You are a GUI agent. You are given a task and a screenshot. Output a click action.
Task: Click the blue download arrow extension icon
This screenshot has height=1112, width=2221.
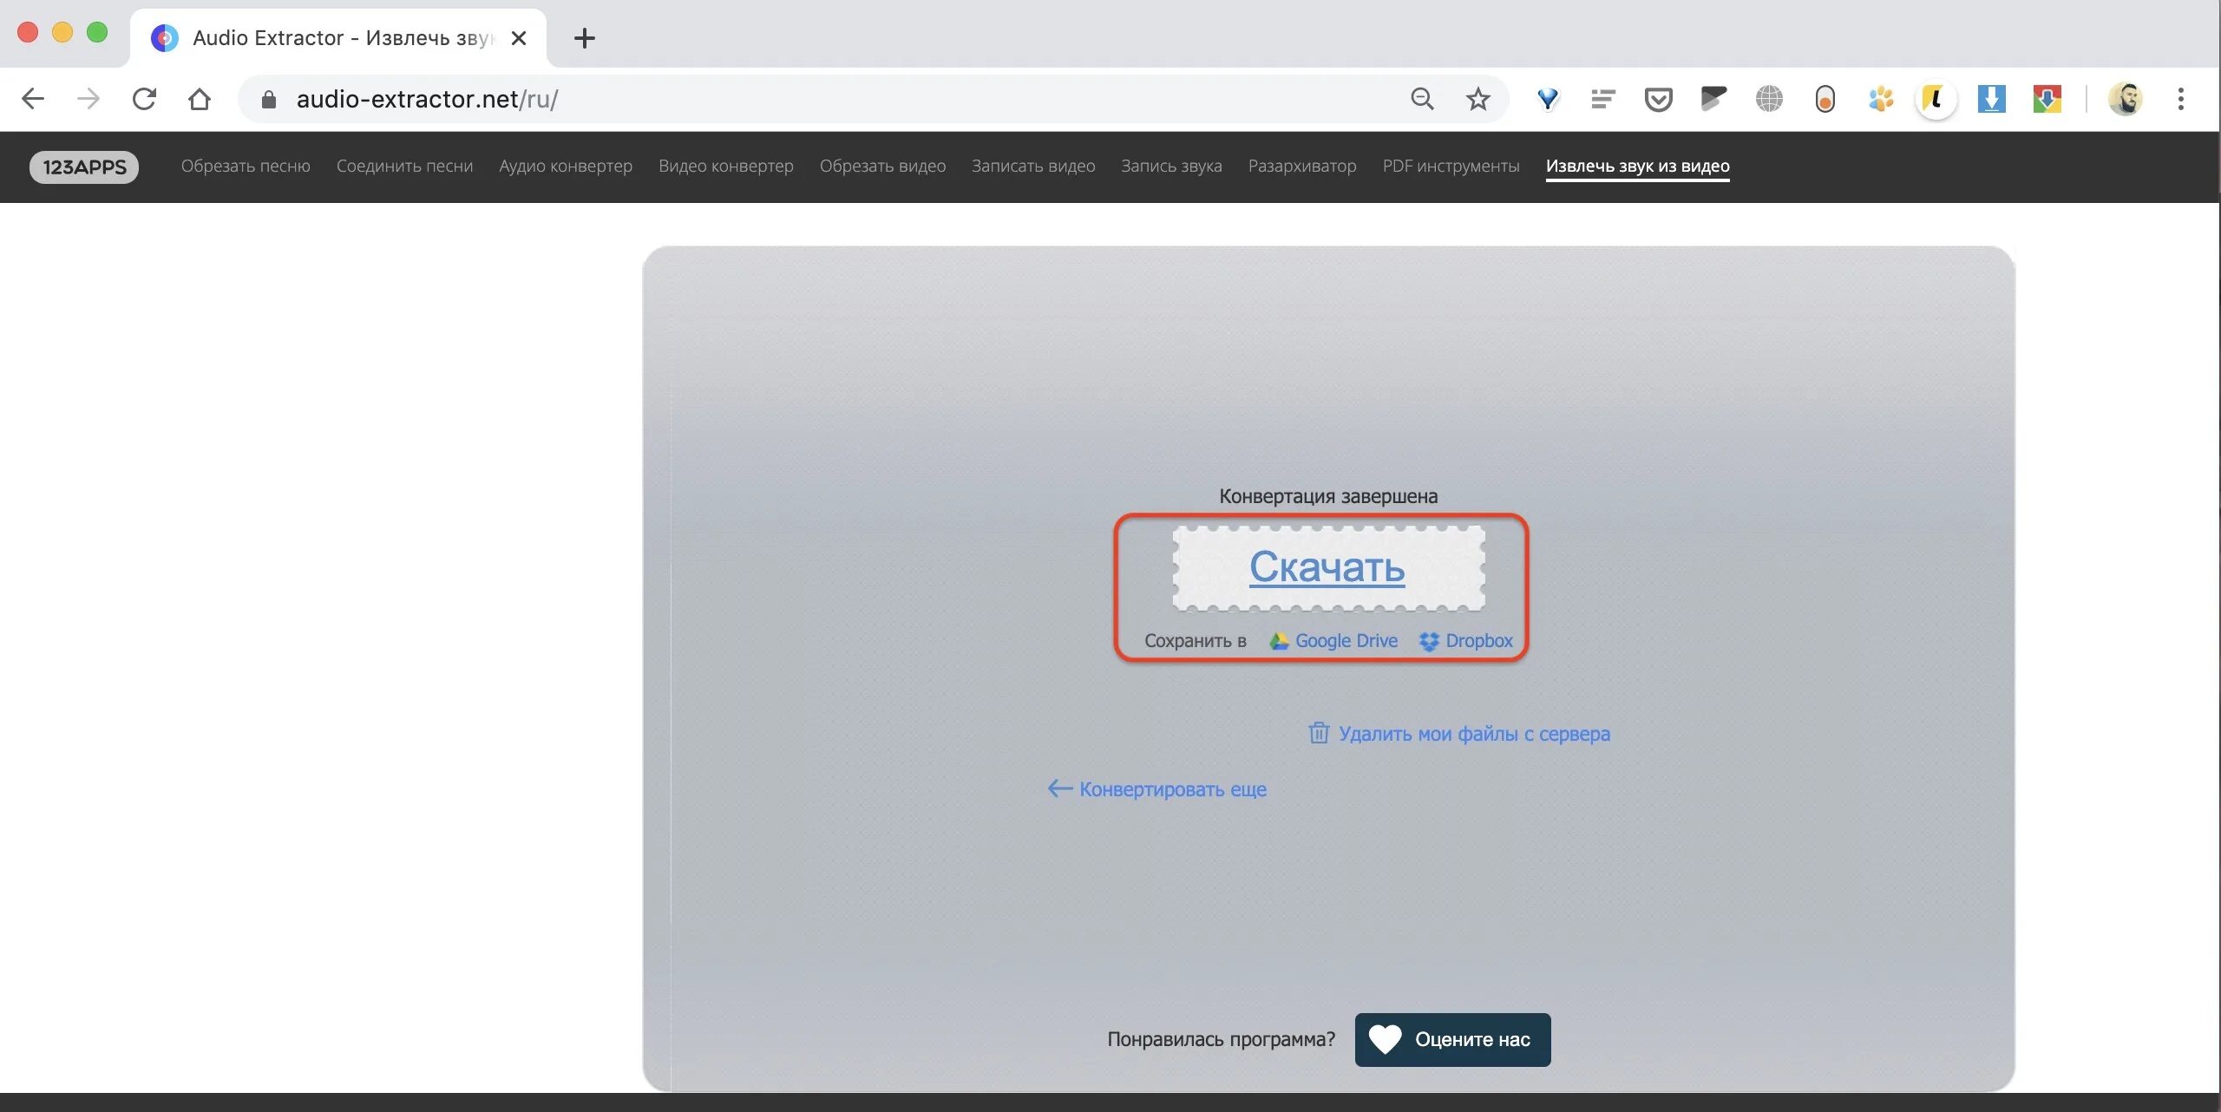[x=1991, y=99]
